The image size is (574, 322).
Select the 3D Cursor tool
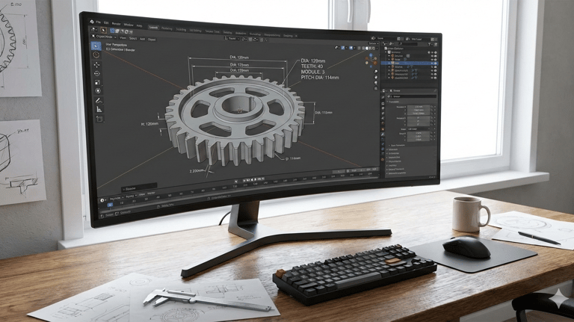click(96, 55)
